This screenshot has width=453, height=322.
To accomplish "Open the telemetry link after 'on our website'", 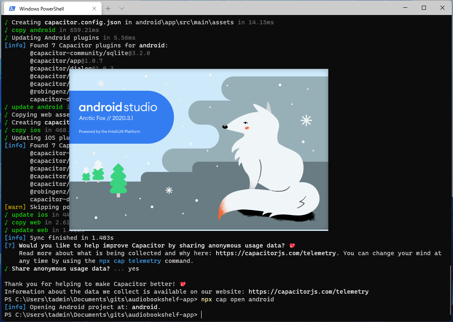I will (308, 292).
